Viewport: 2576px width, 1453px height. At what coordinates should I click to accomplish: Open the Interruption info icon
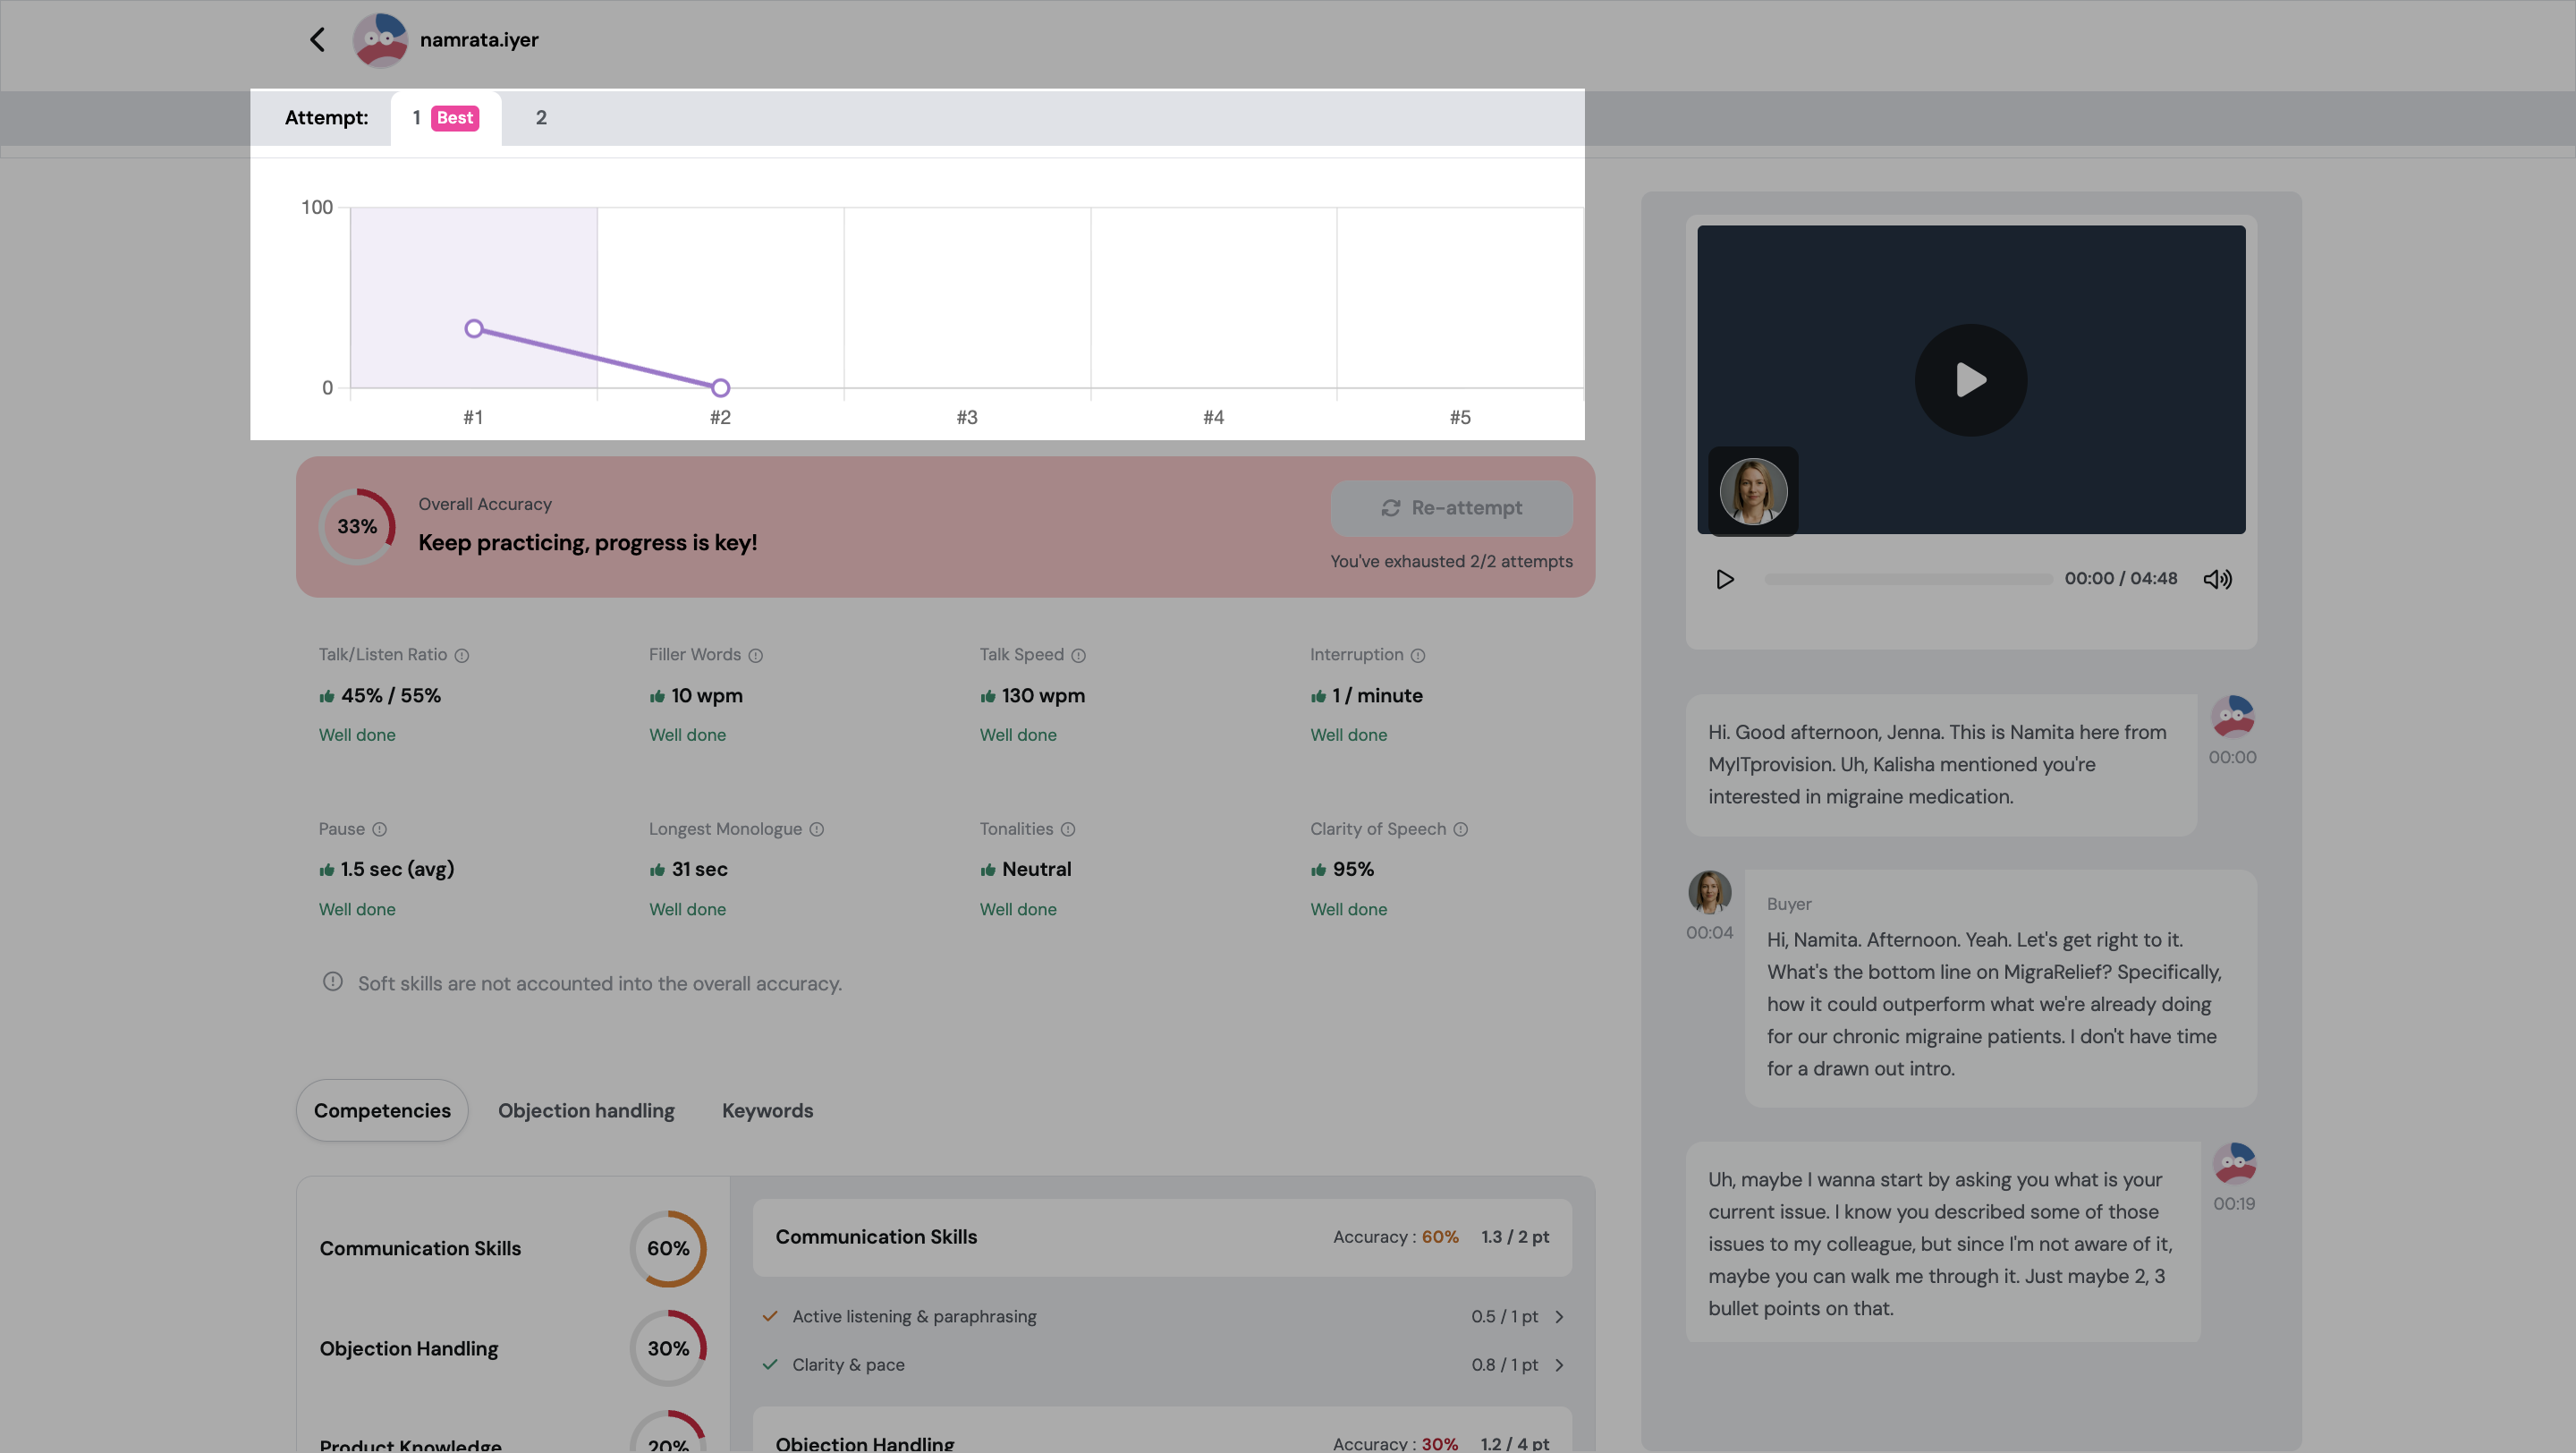(1417, 656)
